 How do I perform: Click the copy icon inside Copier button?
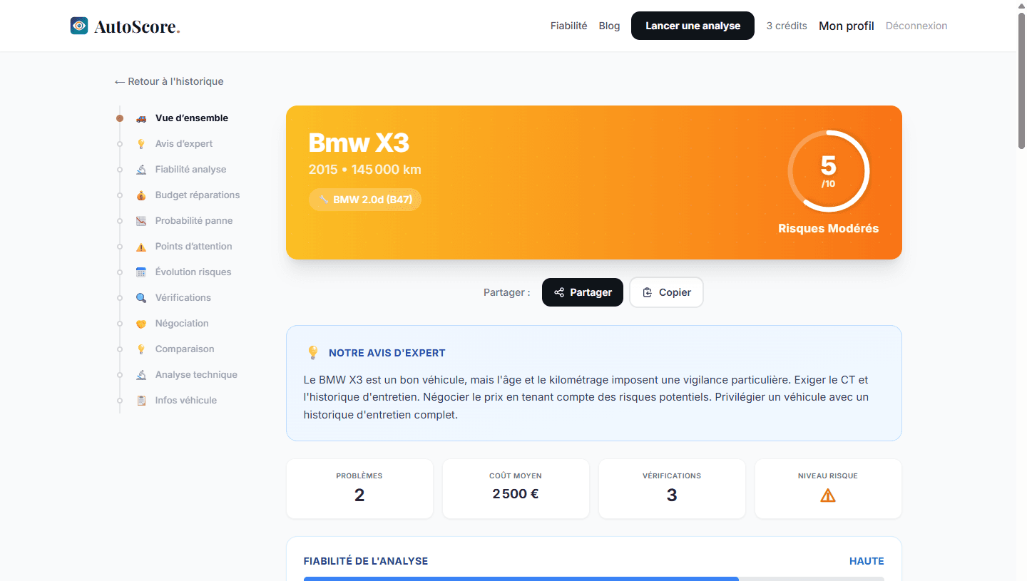648,292
